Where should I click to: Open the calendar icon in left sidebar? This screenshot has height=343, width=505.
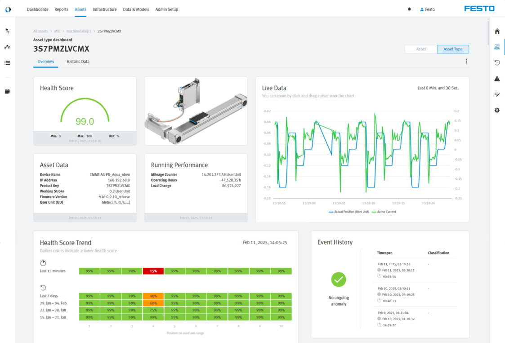[x=7, y=92]
